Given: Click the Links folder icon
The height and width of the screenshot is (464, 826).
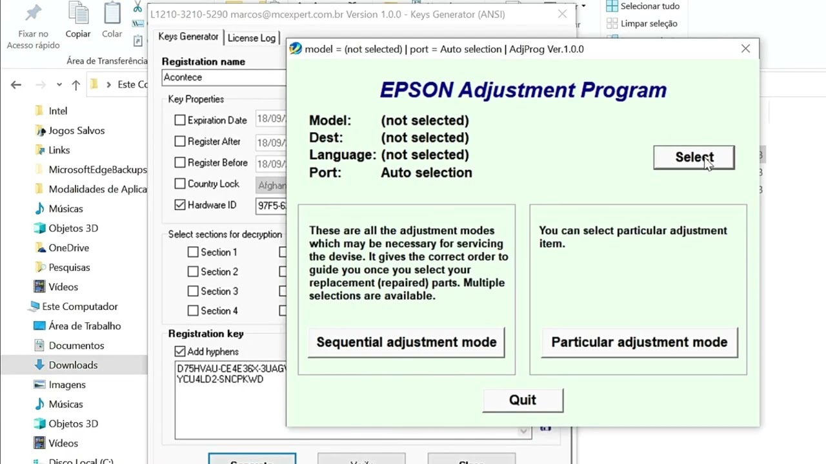Looking at the screenshot, I should (39, 150).
